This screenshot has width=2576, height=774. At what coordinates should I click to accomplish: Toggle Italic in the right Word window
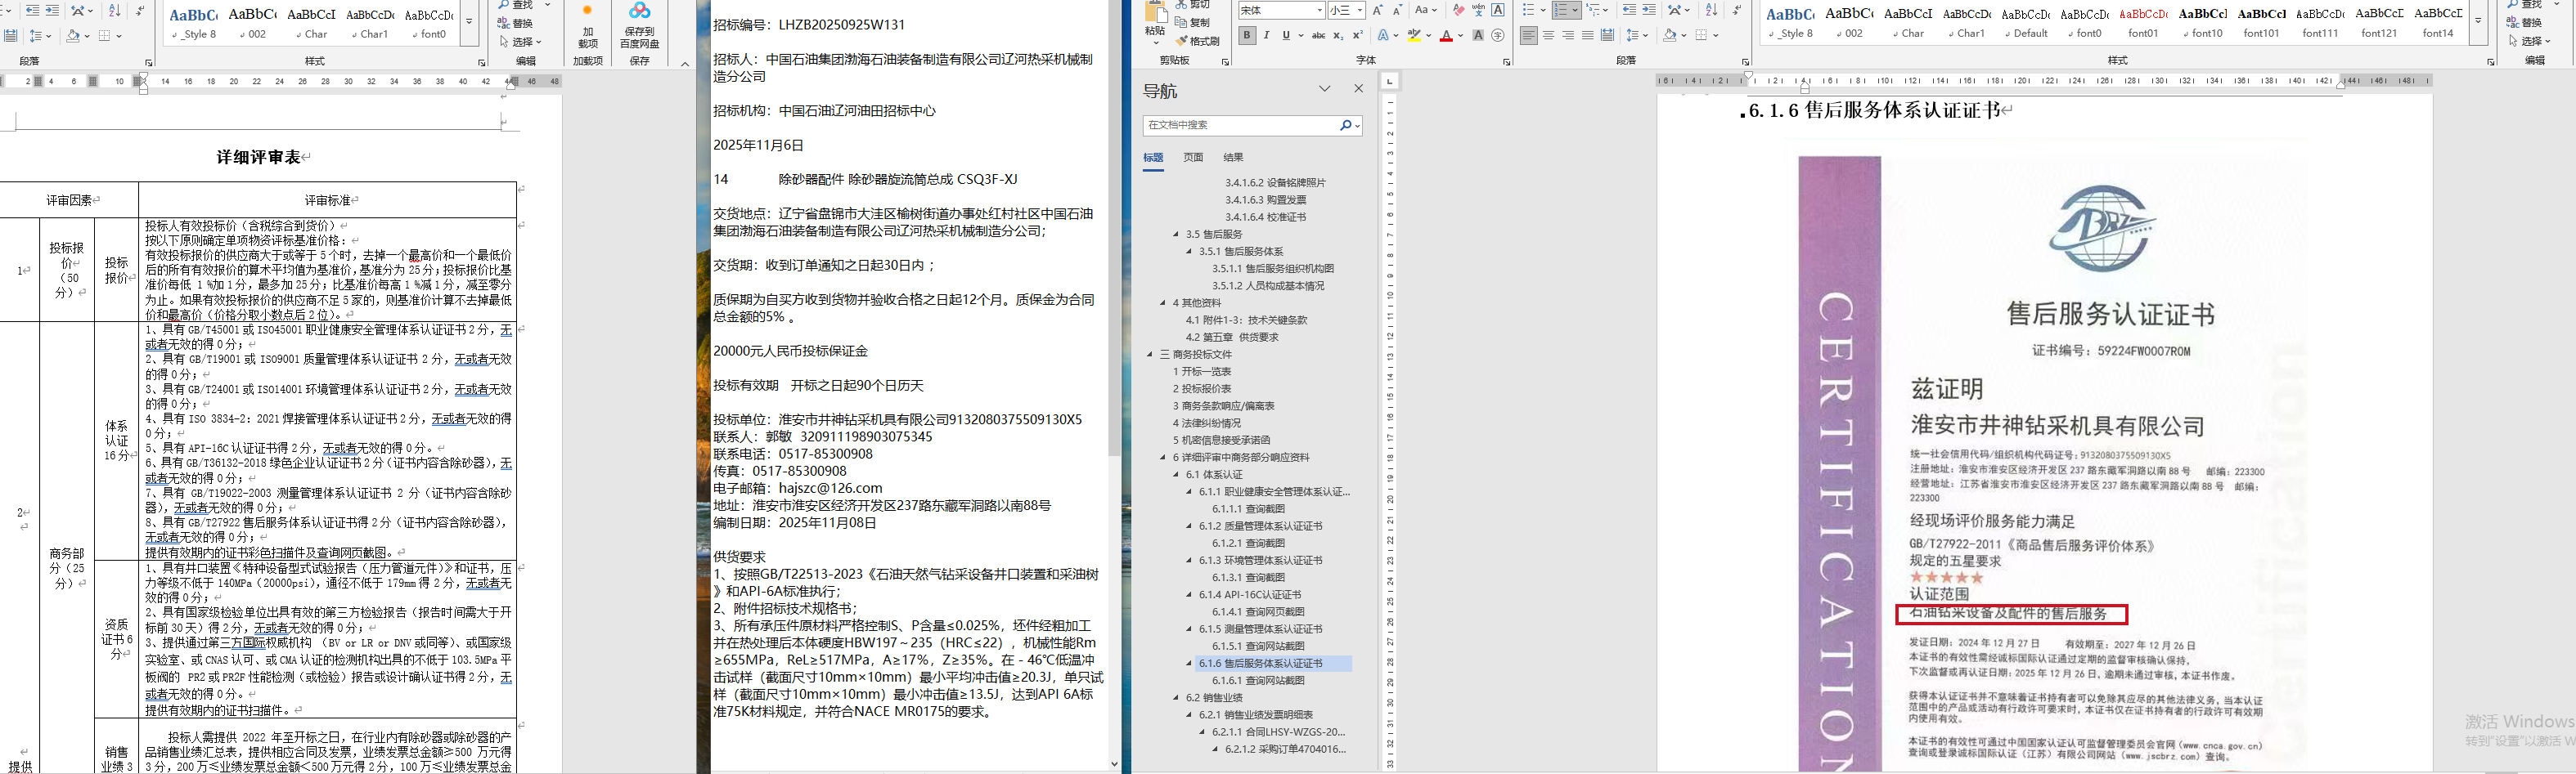1266,35
